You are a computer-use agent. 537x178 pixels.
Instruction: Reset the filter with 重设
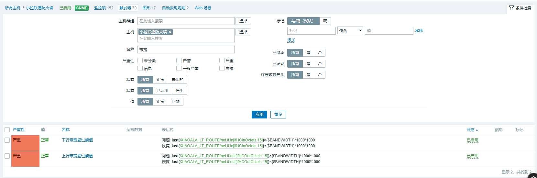[278, 115]
